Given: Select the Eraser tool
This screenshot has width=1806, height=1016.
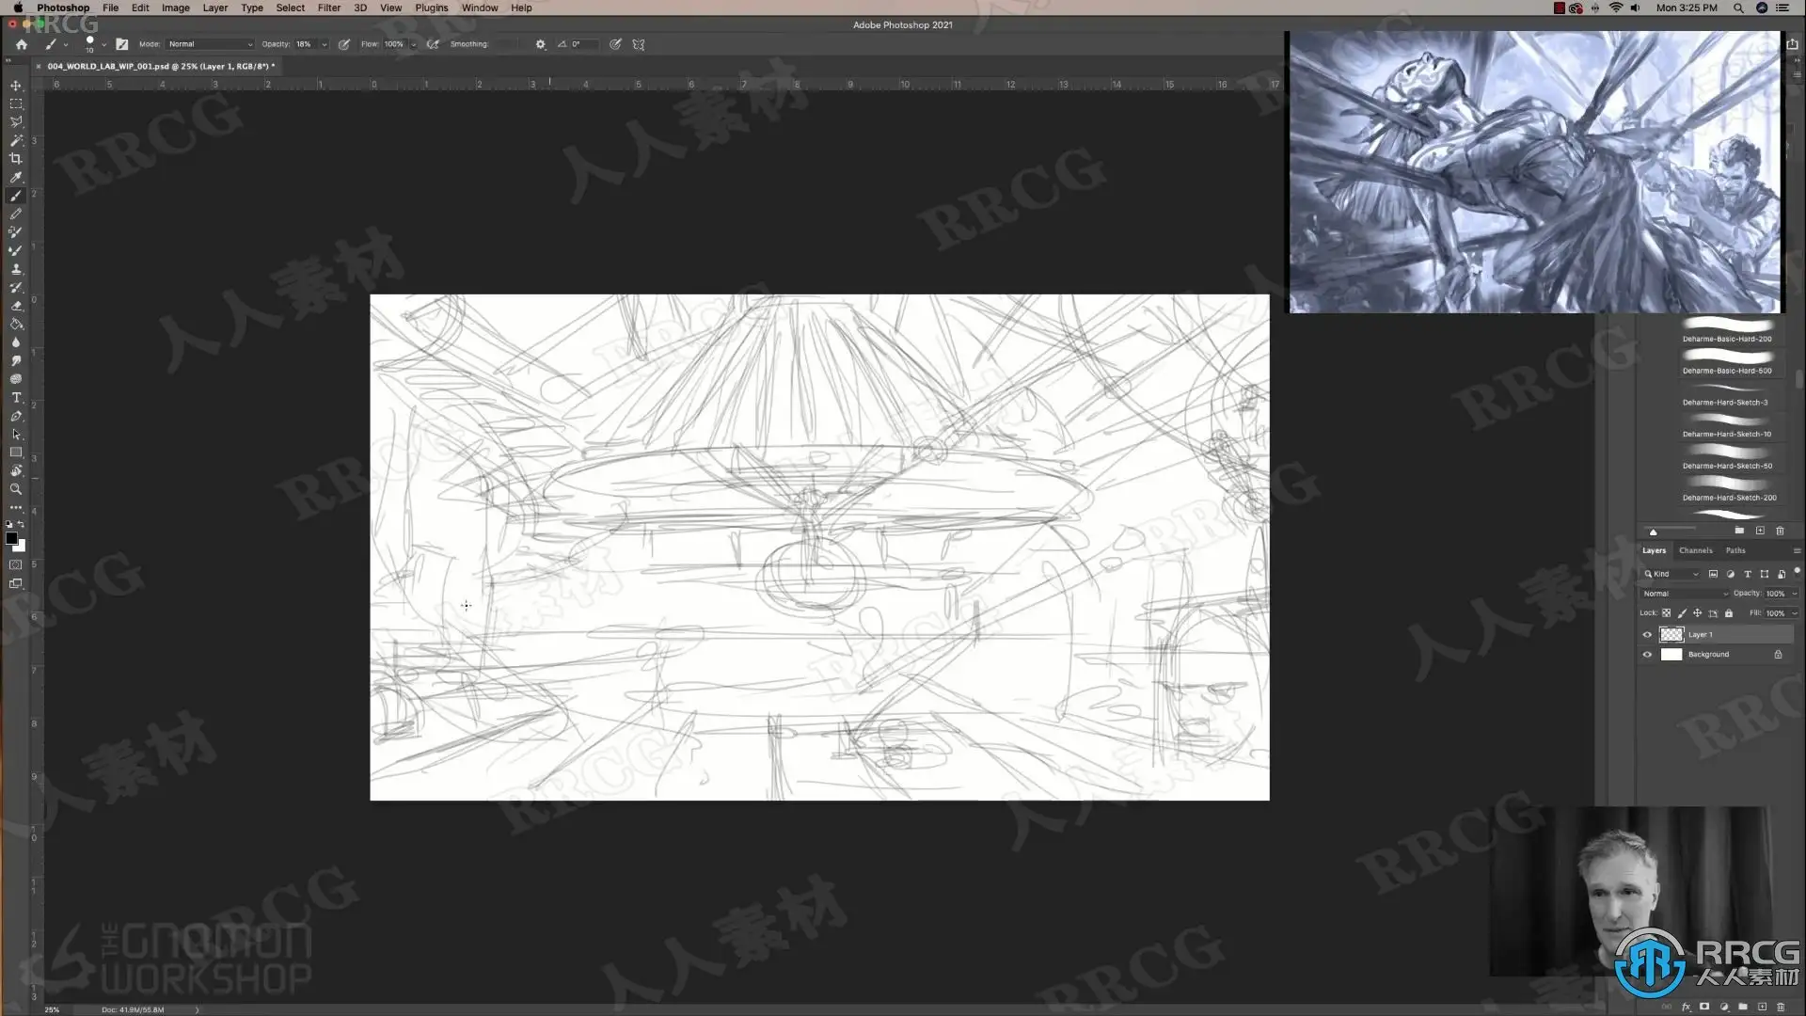Looking at the screenshot, I should [16, 306].
